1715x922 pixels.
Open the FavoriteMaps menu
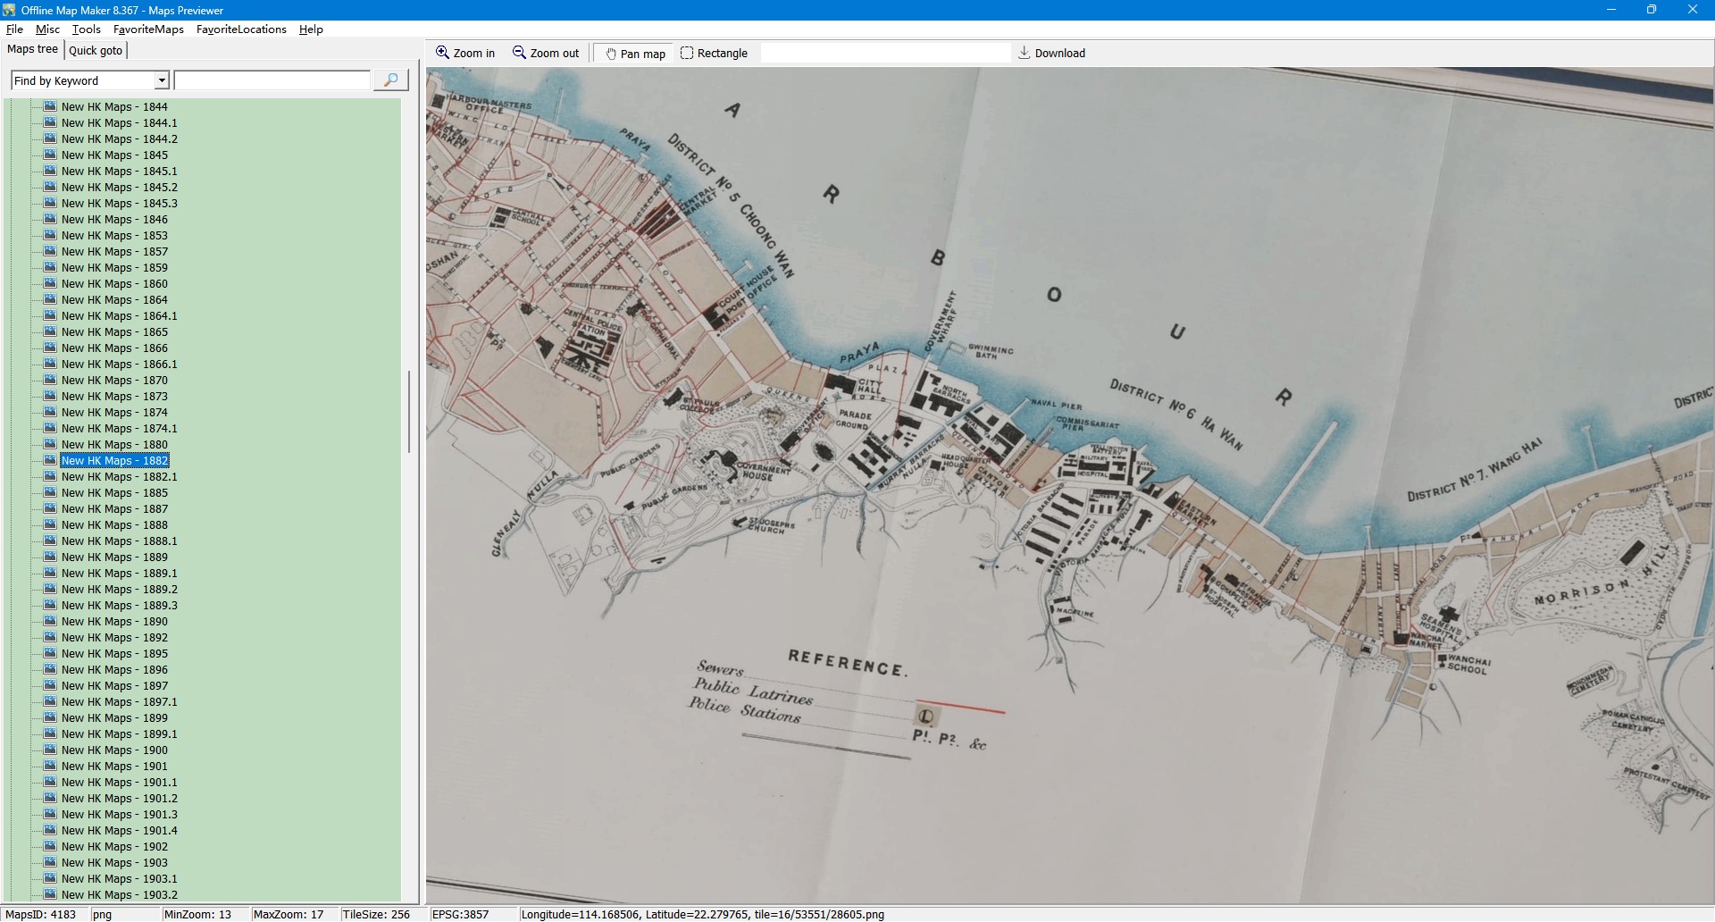point(148,29)
